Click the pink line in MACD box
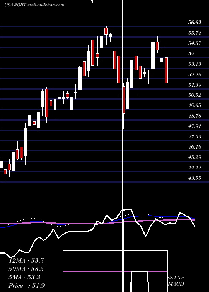 pyautogui.click(x=115, y=271)
